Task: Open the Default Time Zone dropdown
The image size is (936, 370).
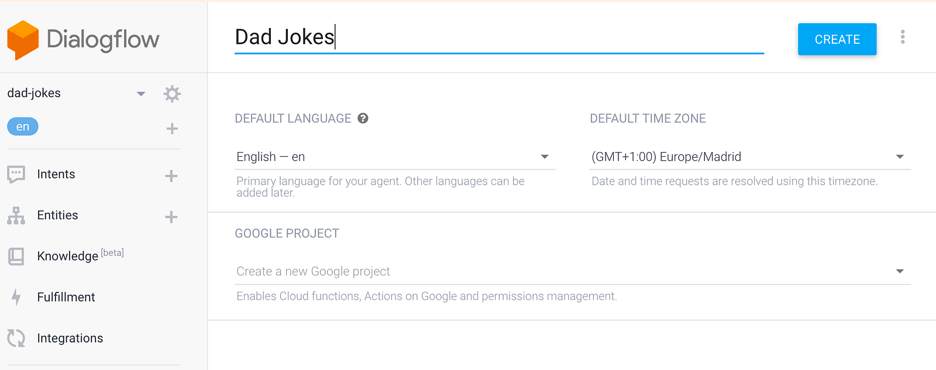Action: 749,157
